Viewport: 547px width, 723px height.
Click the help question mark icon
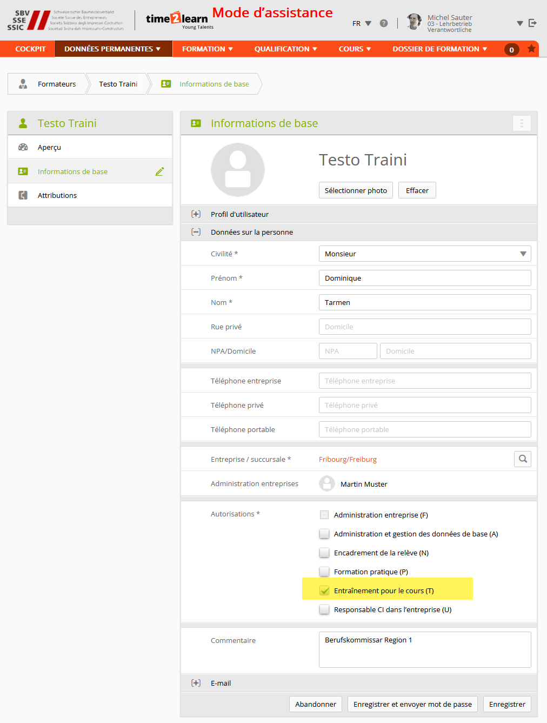384,23
